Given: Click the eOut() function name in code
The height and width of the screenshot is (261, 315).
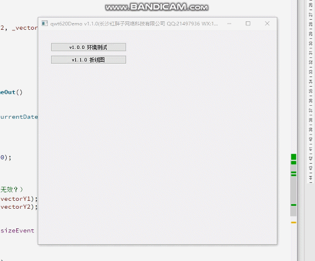Looking at the screenshot, I should pos(11,92).
